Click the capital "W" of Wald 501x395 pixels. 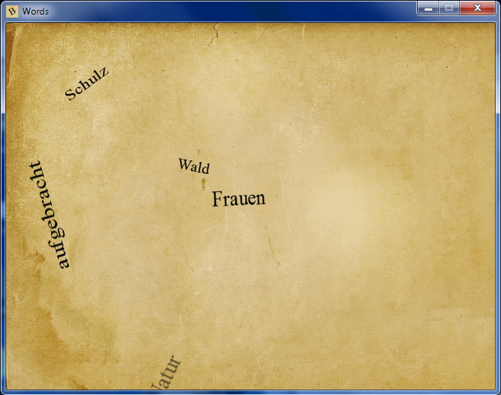click(185, 164)
